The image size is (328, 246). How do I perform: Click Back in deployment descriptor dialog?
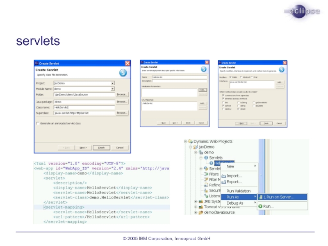coord(163,123)
